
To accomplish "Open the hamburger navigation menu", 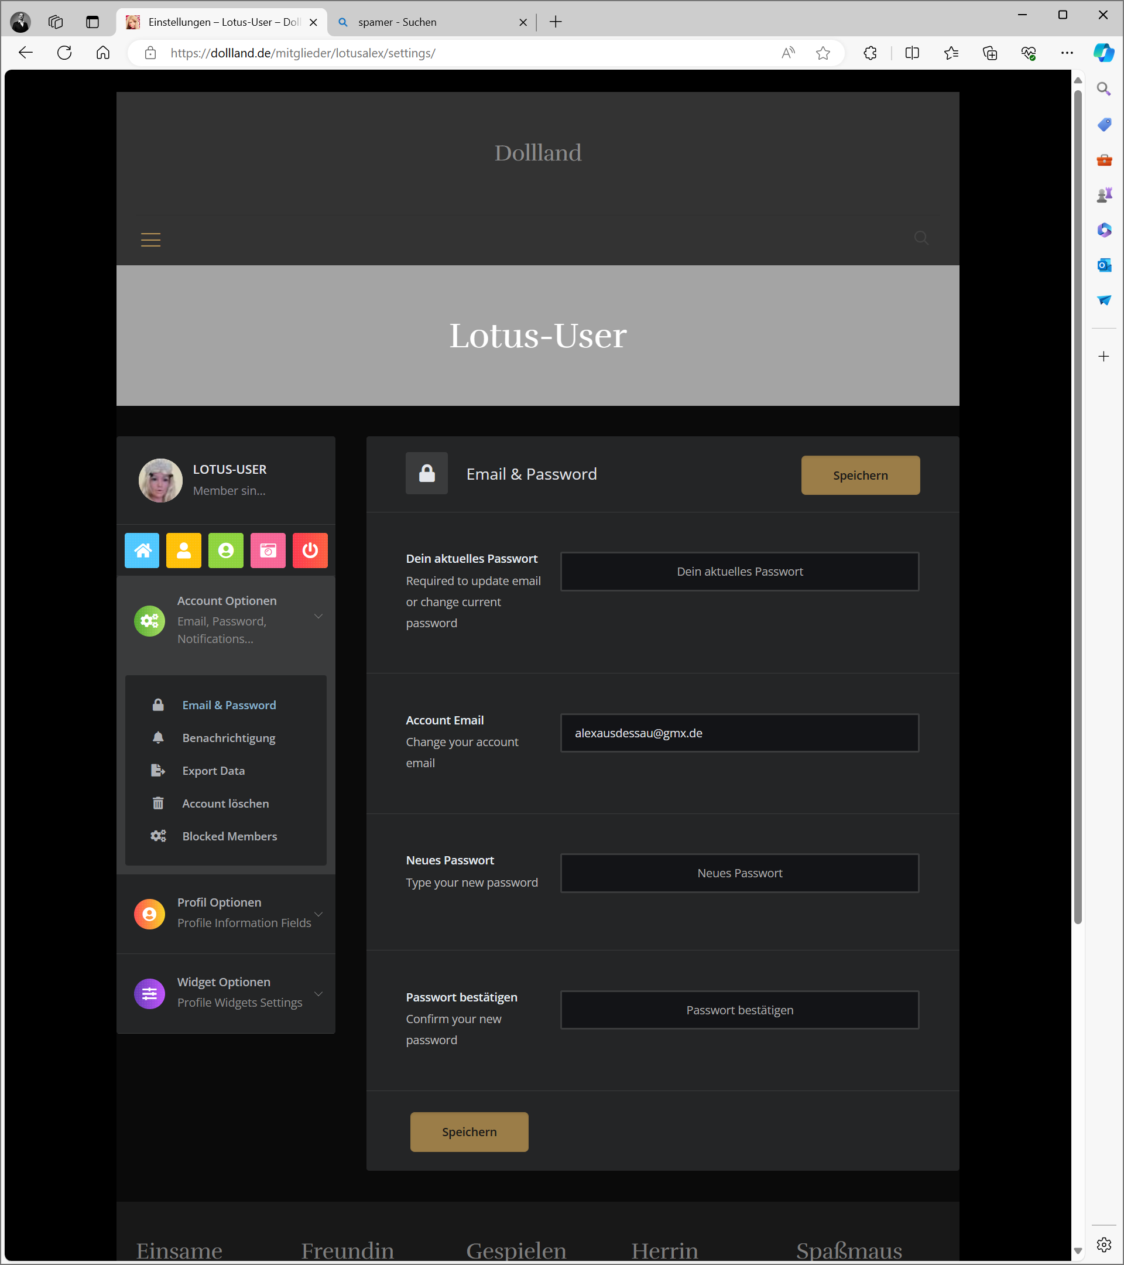I will (x=150, y=240).
